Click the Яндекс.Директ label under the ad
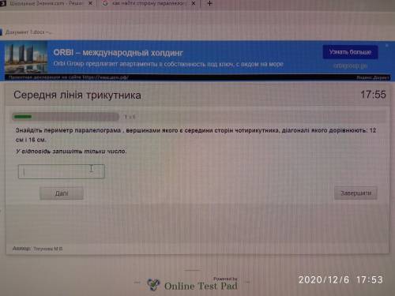 tap(373, 77)
